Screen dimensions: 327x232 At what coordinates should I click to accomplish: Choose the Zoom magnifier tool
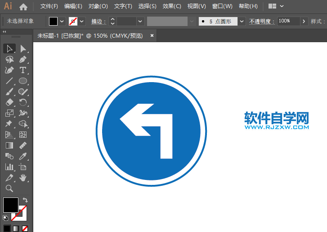pyautogui.click(x=9, y=188)
